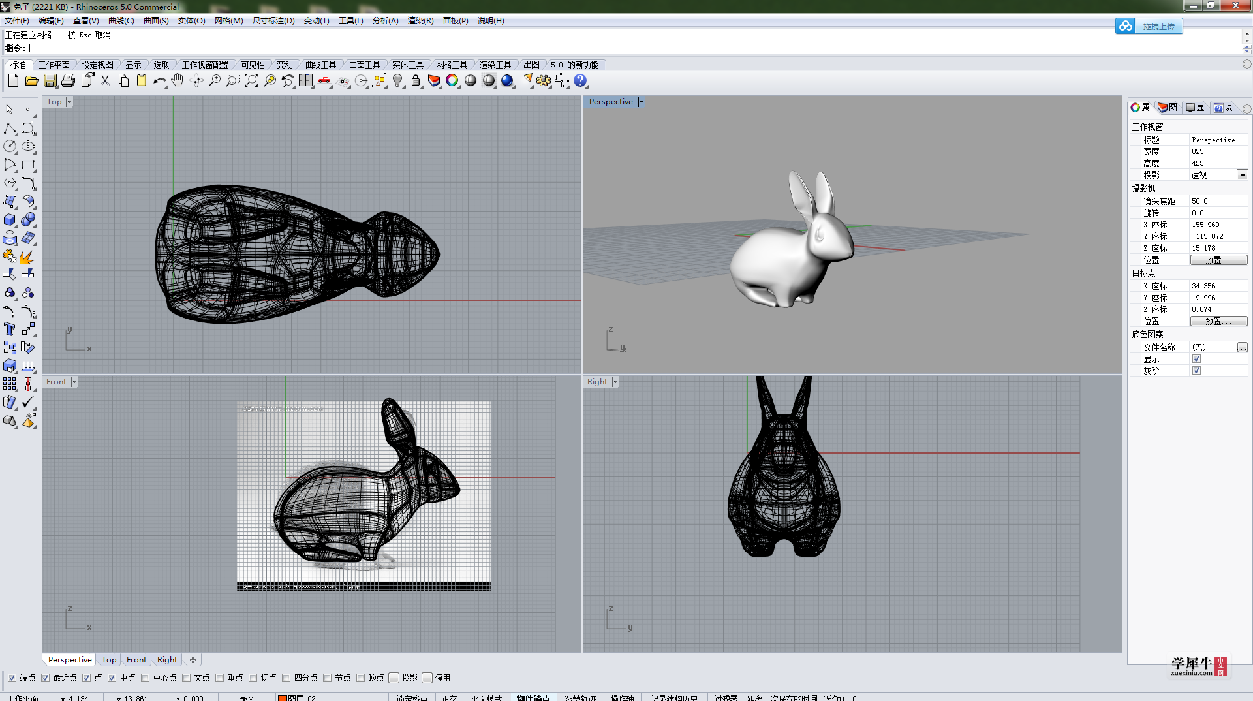Open layers with the layer icon

point(434,81)
